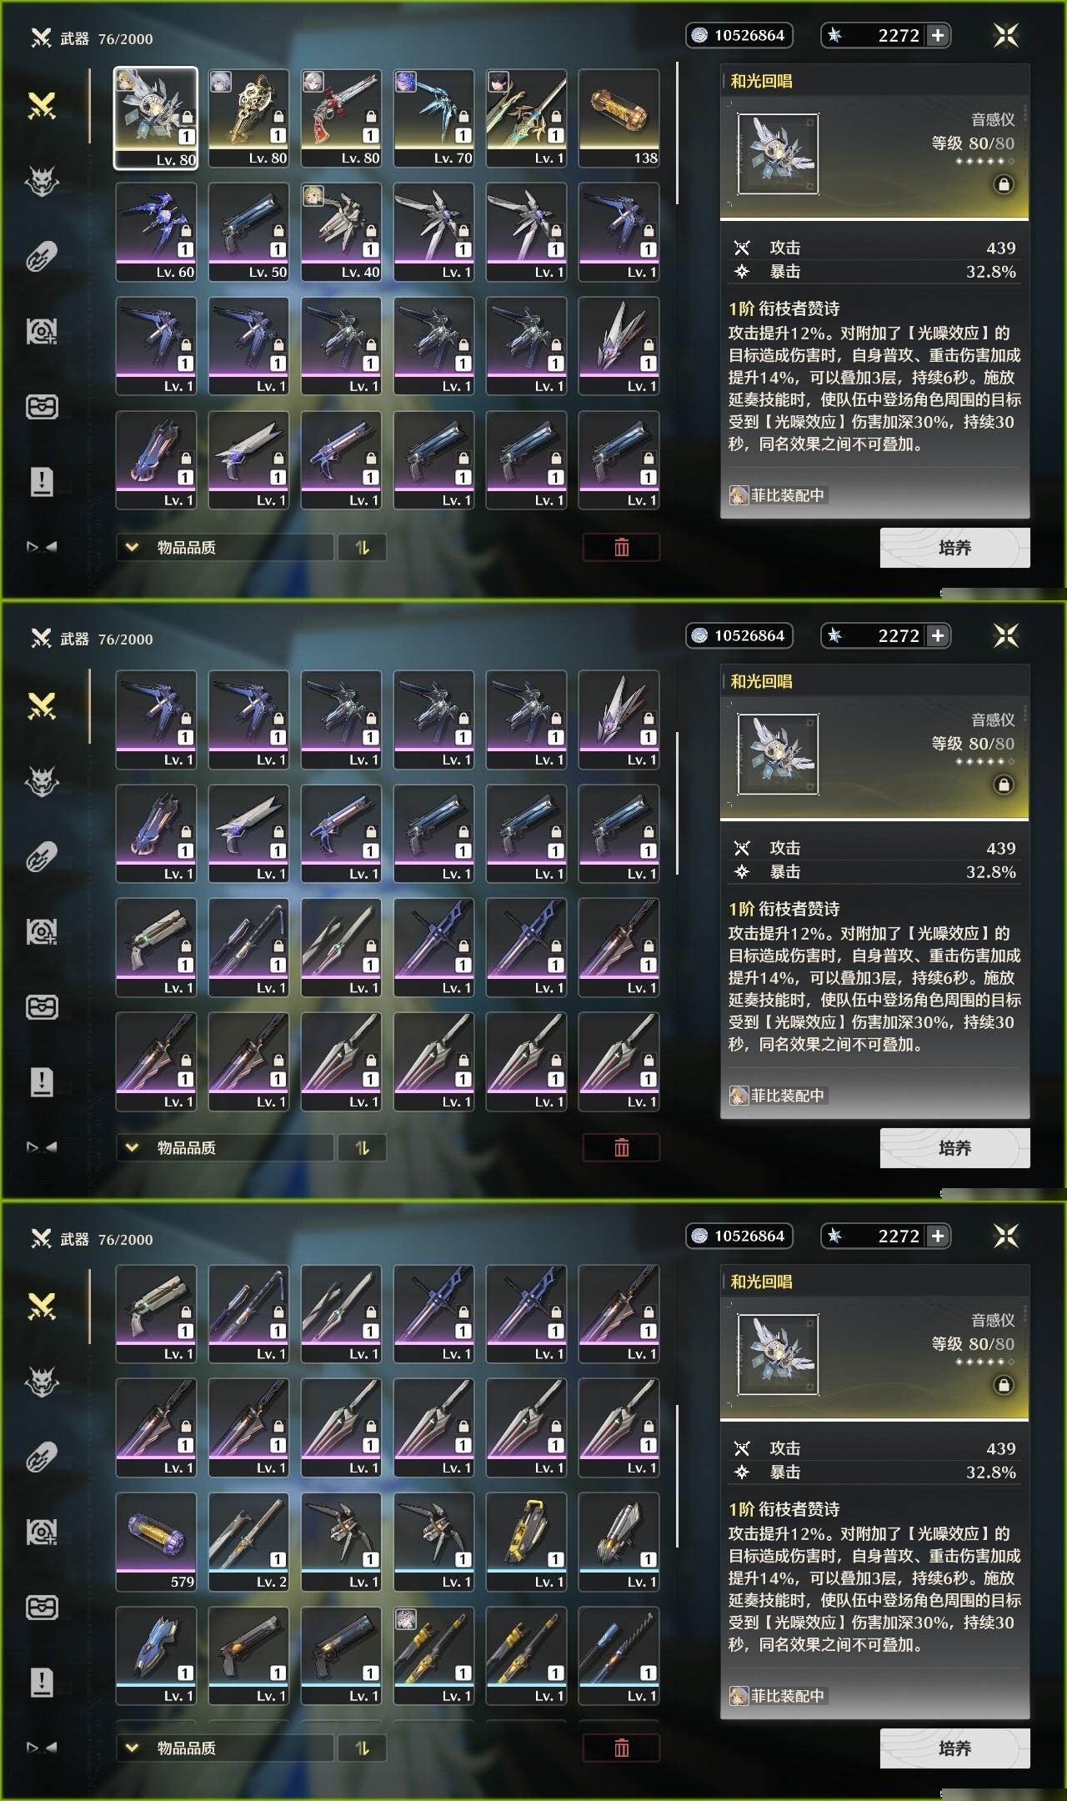Select the purple tube item showing 579
The height and width of the screenshot is (1801, 1067).
pos(156,1542)
